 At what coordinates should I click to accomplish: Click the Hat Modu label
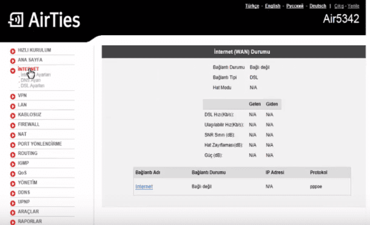tap(222, 88)
